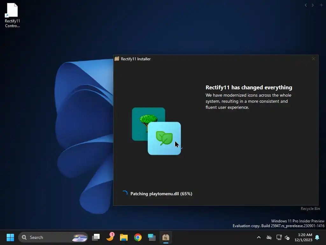
Task: Click the back arrow at top right
Action: pos(306,5)
